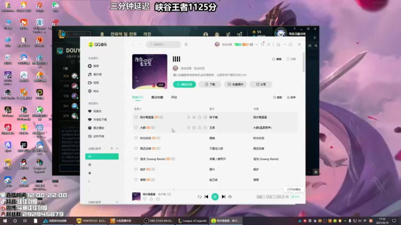Open skin shirt icon in title bar
The image size is (401, 225).
point(262,44)
